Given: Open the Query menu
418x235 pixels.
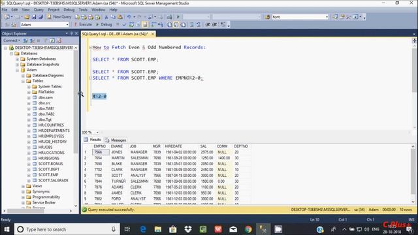Looking at the screenshot, I should [x=39, y=10].
